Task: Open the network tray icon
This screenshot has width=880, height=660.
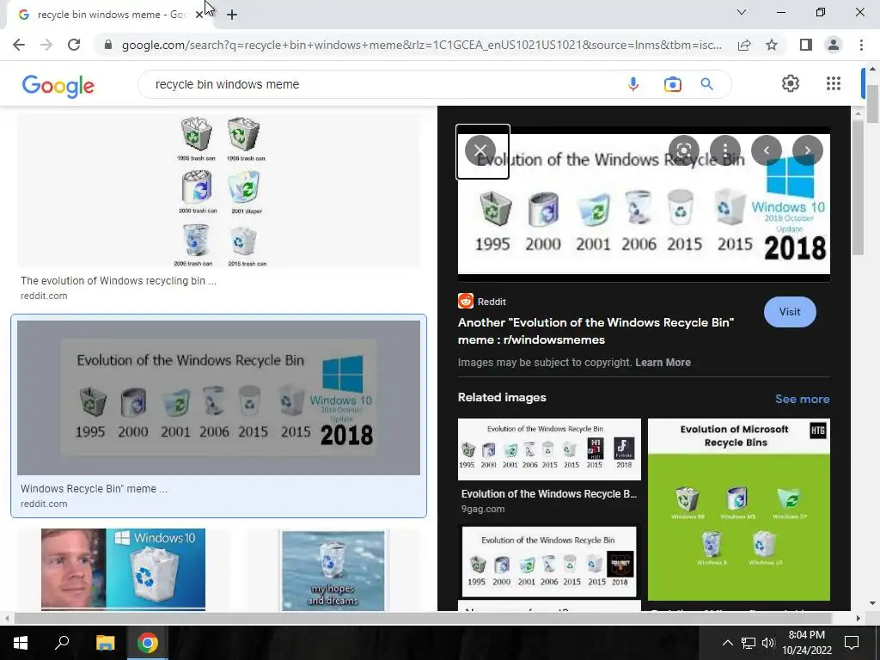Action: (x=749, y=643)
